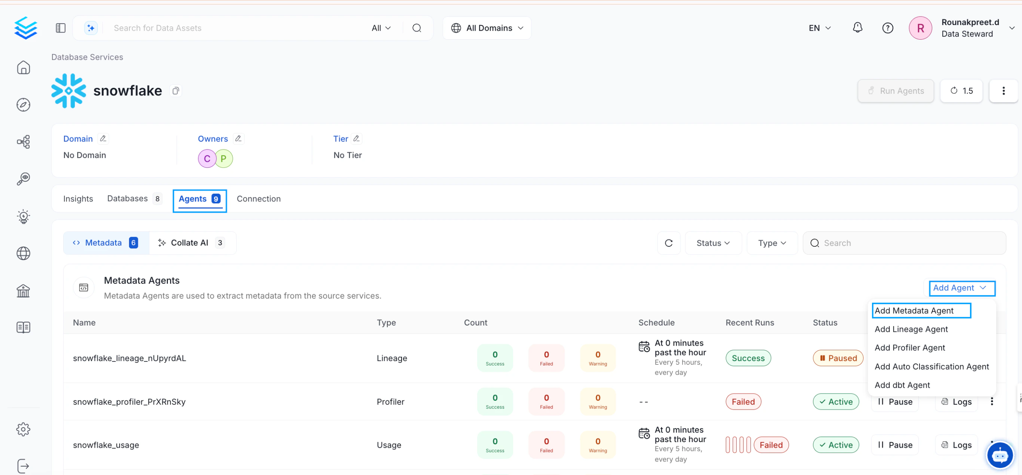Click the magnifier search icon in top bar
Image resolution: width=1022 pixels, height=475 pixels.
coord(417,28)
